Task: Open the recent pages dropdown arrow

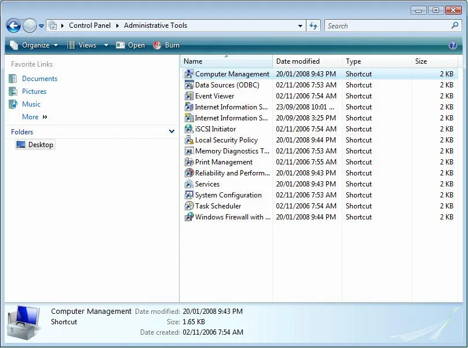Action: click(x=41, y=26)
